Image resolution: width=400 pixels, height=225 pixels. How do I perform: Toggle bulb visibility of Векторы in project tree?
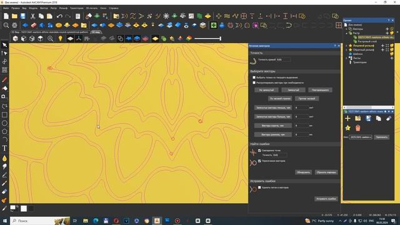[x=392, y=29]
